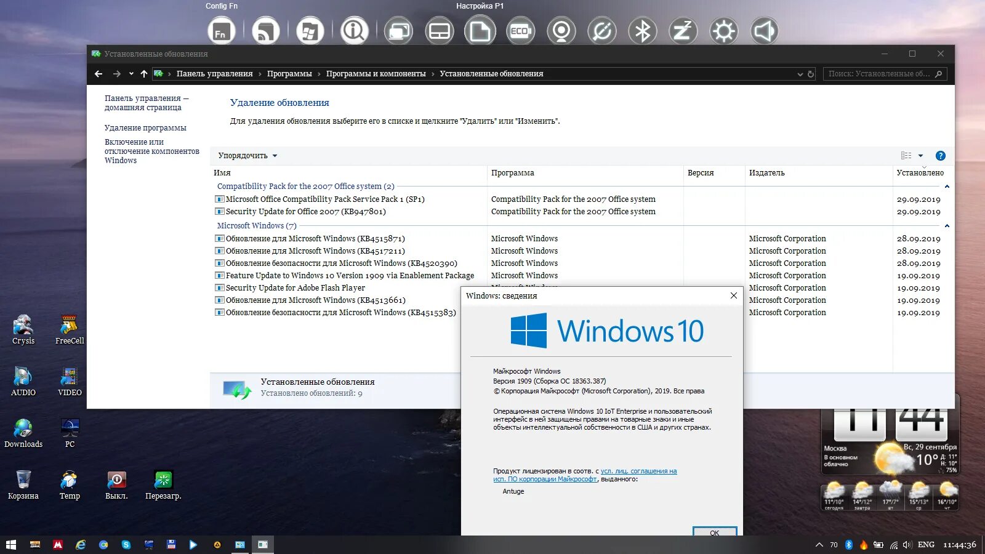
Task: Click the display switch icon in top dock
Action: [398, 31]
